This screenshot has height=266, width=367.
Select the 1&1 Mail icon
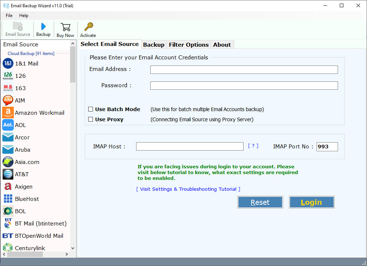(x=8, y=63)
